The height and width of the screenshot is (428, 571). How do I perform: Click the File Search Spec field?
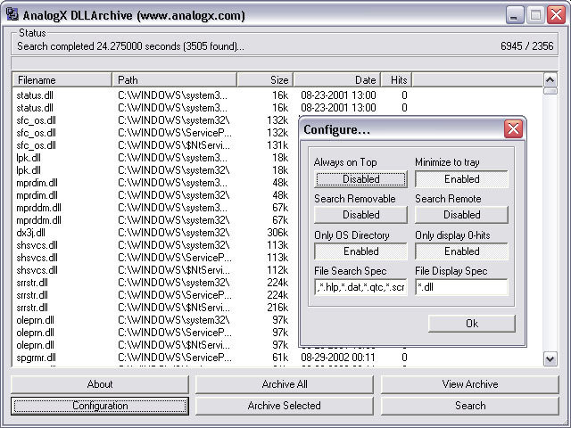point(360,287)
